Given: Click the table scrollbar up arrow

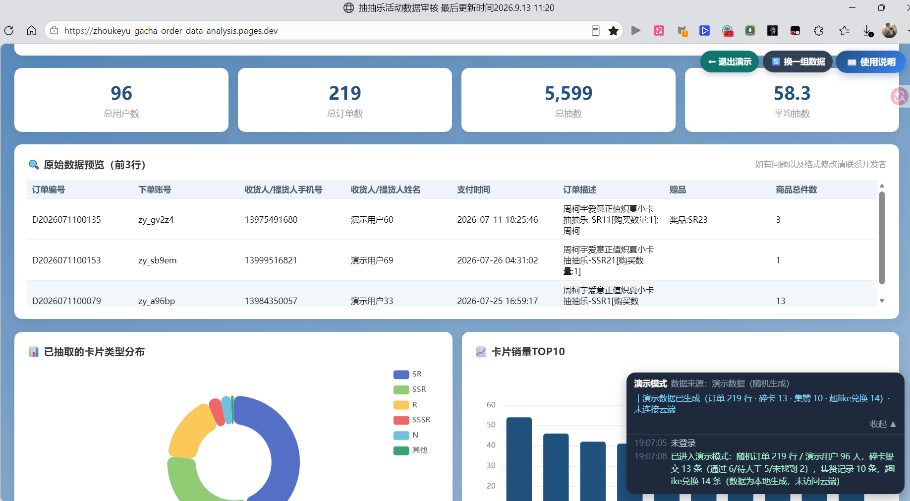Looking at the screenshot, I should coord(882,186).
